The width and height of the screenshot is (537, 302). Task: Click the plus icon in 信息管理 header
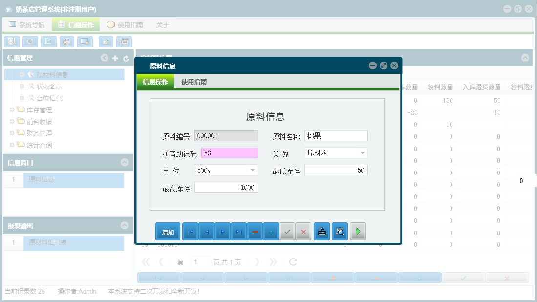115,58
